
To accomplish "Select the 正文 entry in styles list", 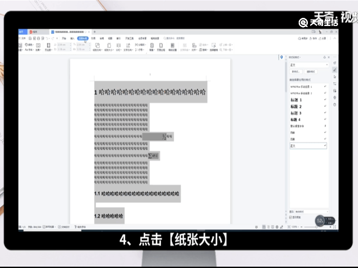I will pos(308,146).
